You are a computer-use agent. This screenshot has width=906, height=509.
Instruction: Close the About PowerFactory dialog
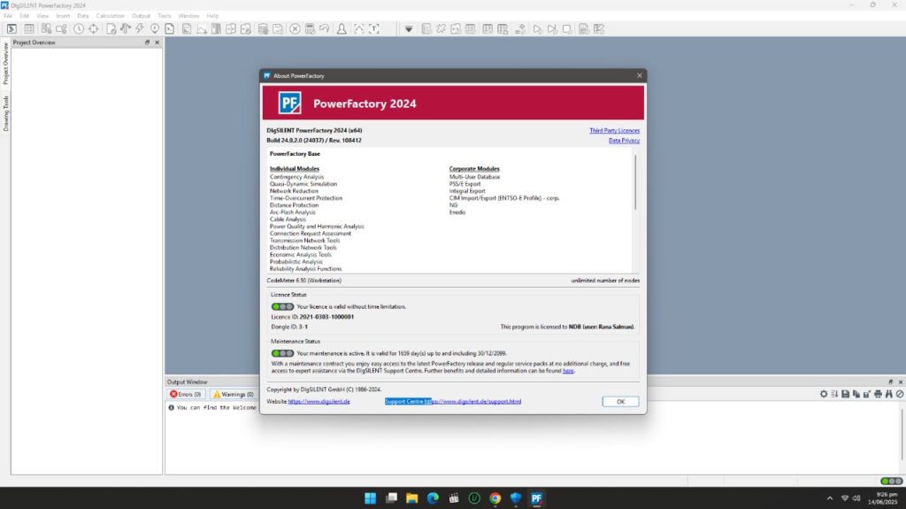pyautogui.click(x=639, y=76)
